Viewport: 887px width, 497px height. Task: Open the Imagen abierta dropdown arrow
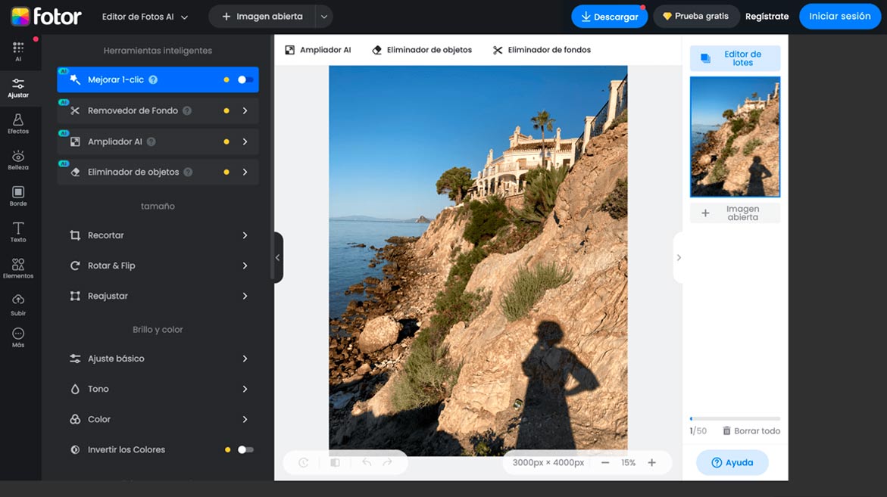coord(324,17)
